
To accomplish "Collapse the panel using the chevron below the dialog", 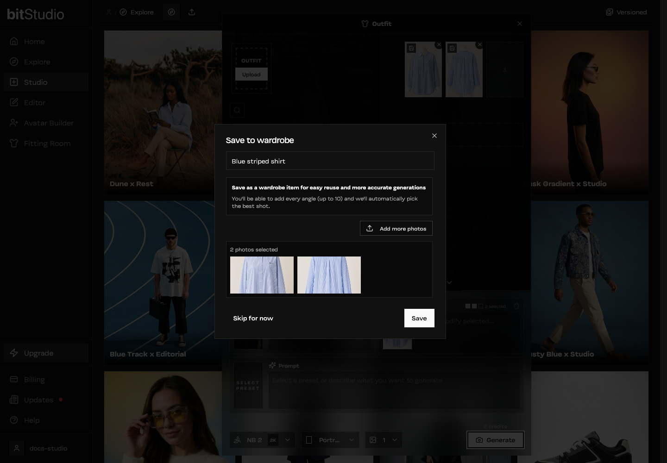I will pos(449,282).
